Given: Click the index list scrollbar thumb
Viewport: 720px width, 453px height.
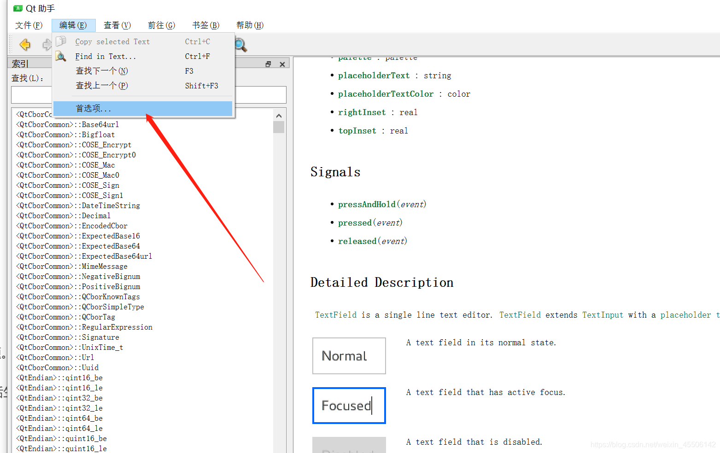Looking at the screenshot, I should coord(279,127).
